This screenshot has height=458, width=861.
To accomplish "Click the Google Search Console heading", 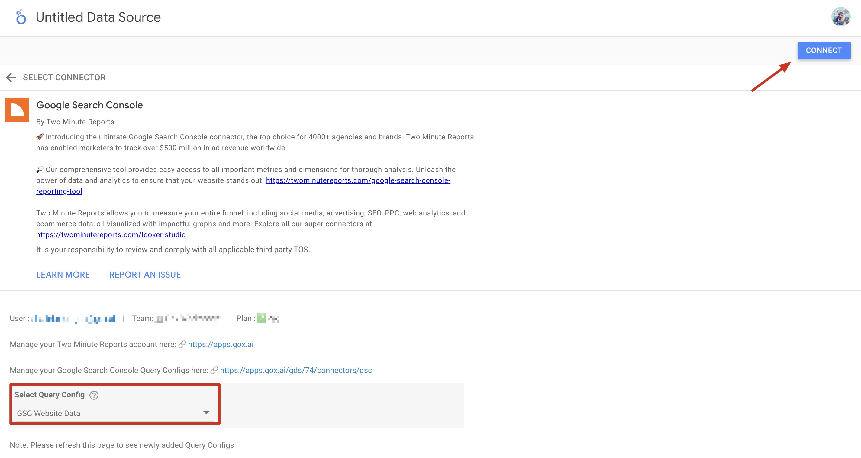I will point(90,105).
